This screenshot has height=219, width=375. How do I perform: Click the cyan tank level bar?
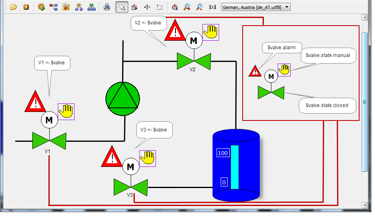(x=235, y=167)
